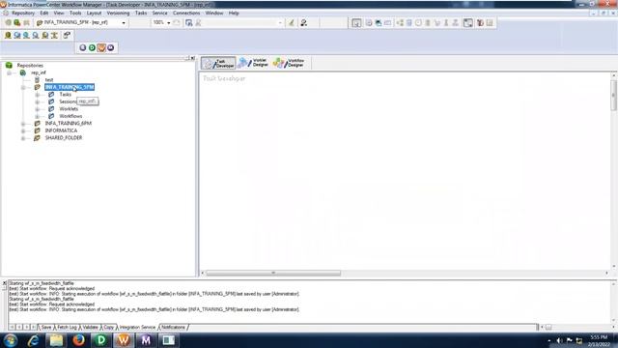Select the INFORMATICA folder in tree

(61, 130)
